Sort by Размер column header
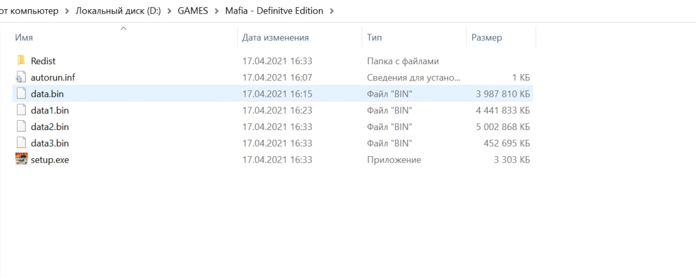Viewport: 696px width, 278px height. [x=487, y=38]
